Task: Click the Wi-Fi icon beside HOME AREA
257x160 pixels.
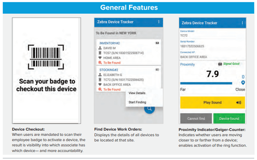Action: pos(100,58)
